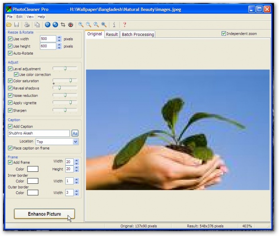Click the zoom out magnifier icon
The image size is (279, 236).
click(x=88, y=25)
